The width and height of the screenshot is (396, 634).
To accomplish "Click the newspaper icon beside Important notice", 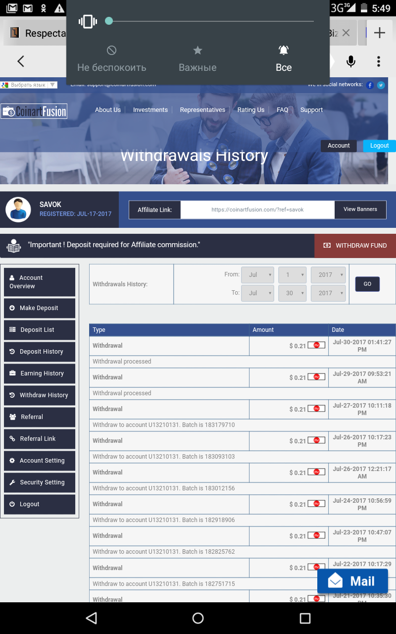I will 14,246.
